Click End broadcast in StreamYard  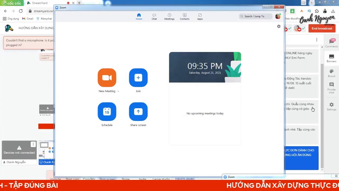tap(322, 28)
